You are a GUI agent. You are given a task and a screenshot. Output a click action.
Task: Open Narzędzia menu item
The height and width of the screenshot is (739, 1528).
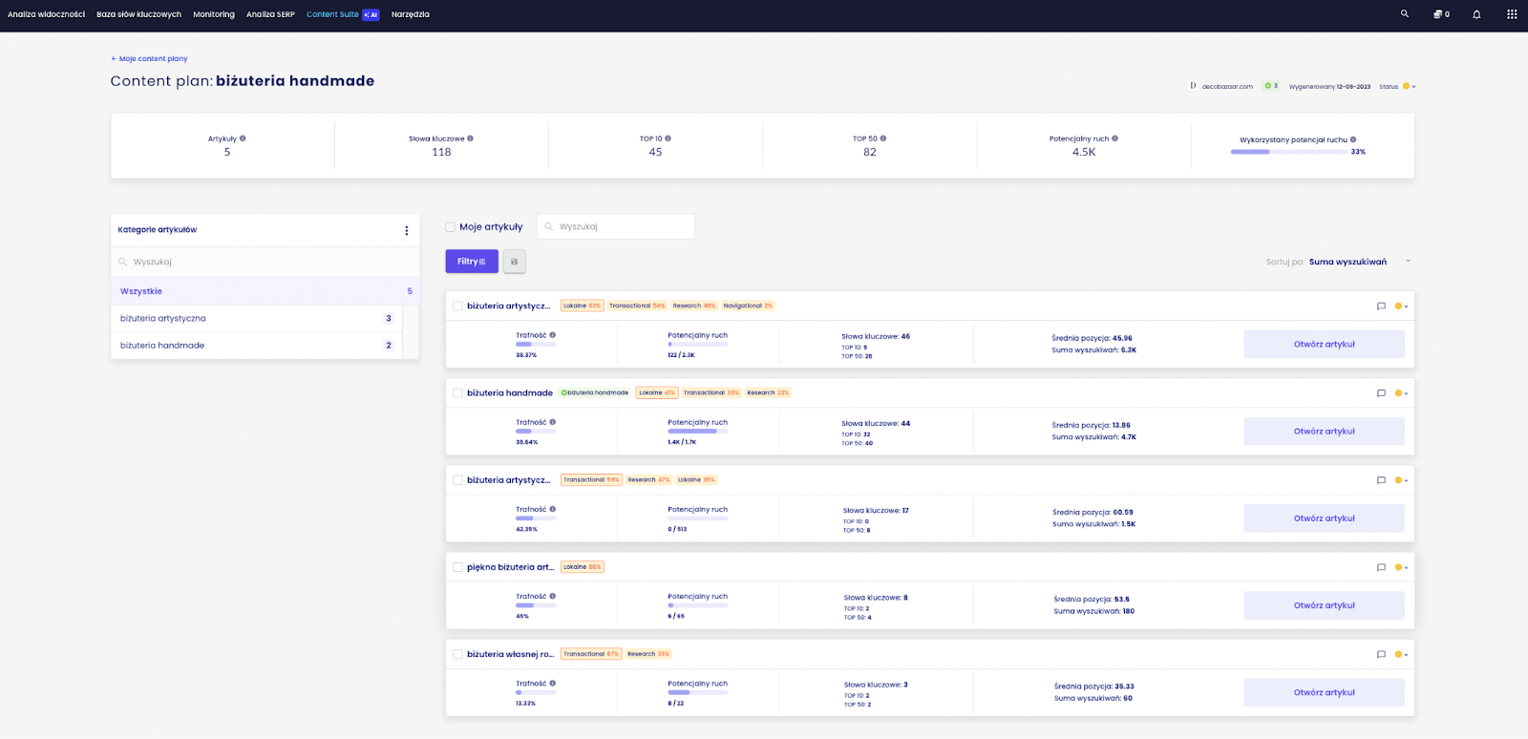coord(411,14)
